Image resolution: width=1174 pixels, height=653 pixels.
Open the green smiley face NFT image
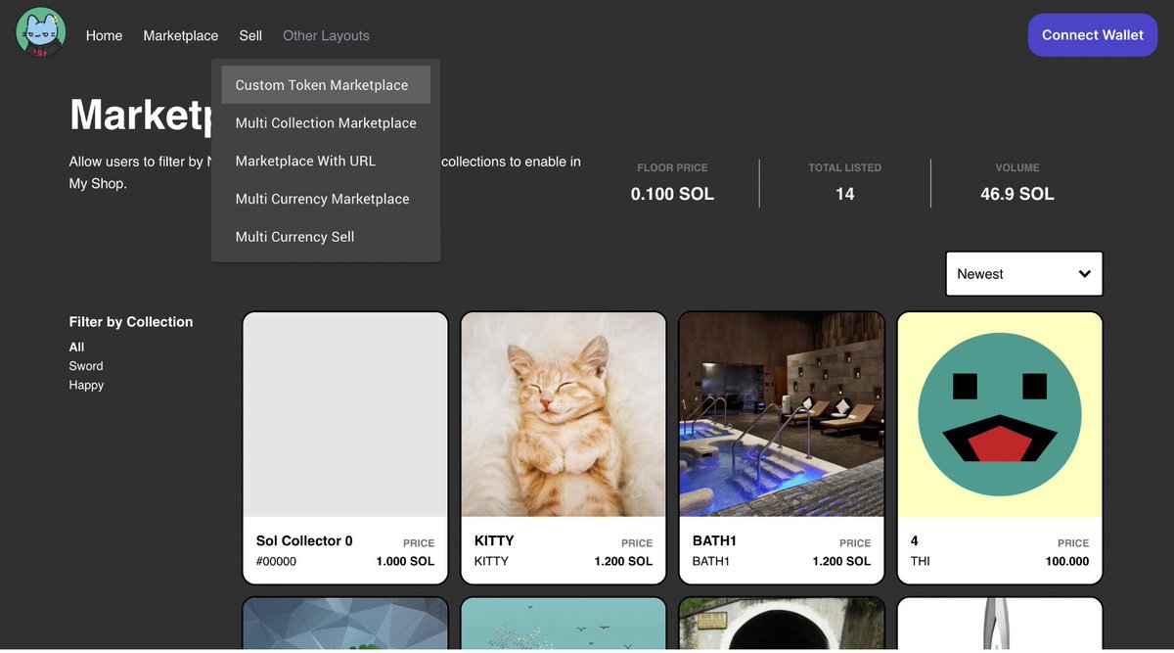[x=1000, y=415]
